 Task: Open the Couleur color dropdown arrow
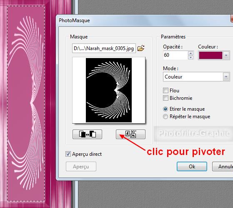[x=226, y=56]
